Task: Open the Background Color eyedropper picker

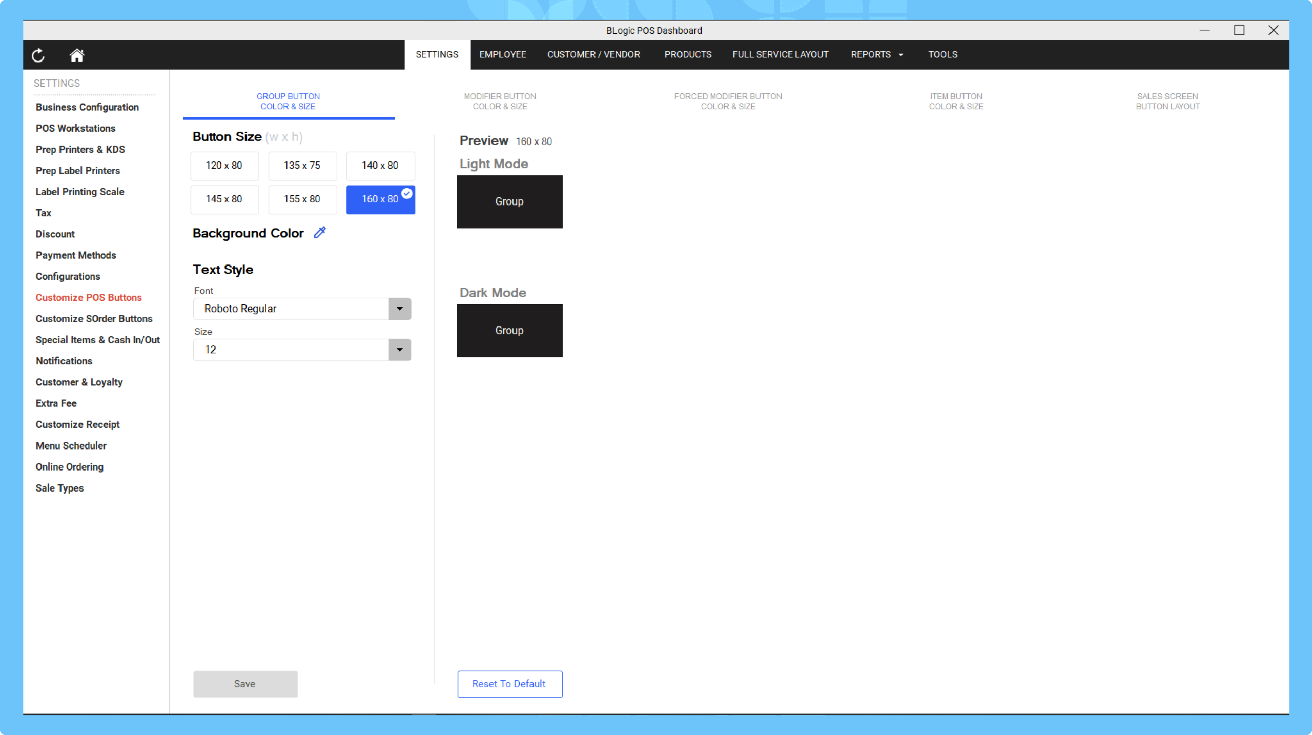Action: point(320,233)
